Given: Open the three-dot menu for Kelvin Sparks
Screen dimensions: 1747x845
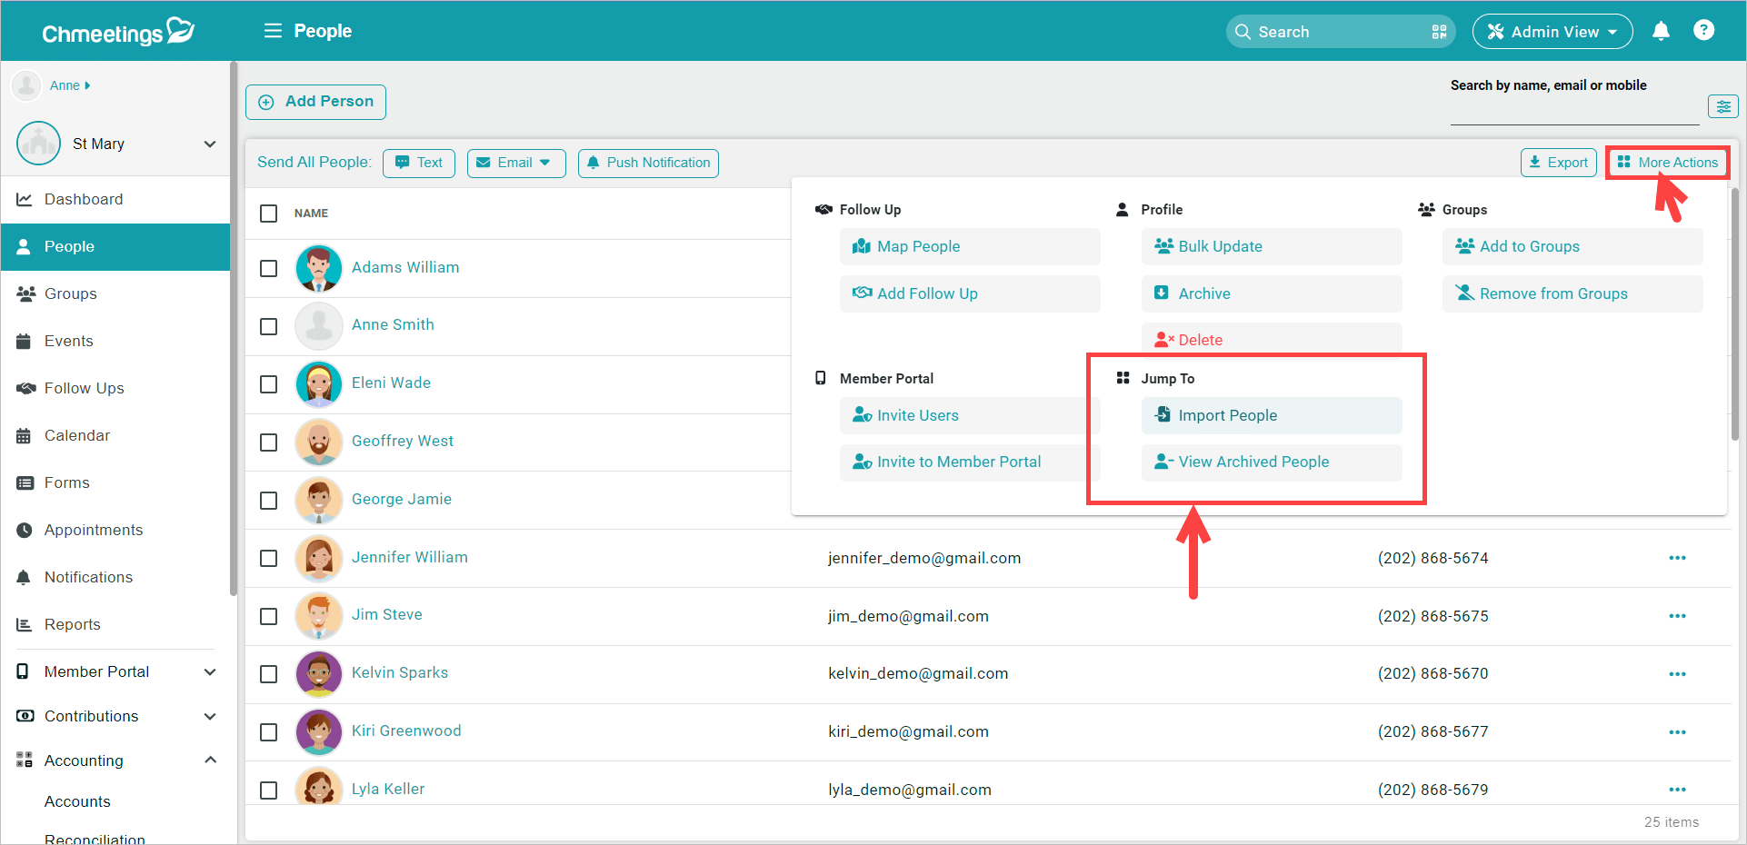Looking at the screenshot, I should [x=1677, y=674].
